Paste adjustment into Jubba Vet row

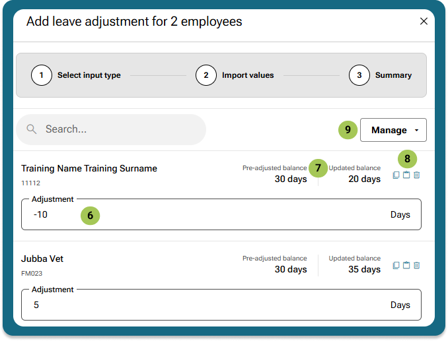pos(406,265)
